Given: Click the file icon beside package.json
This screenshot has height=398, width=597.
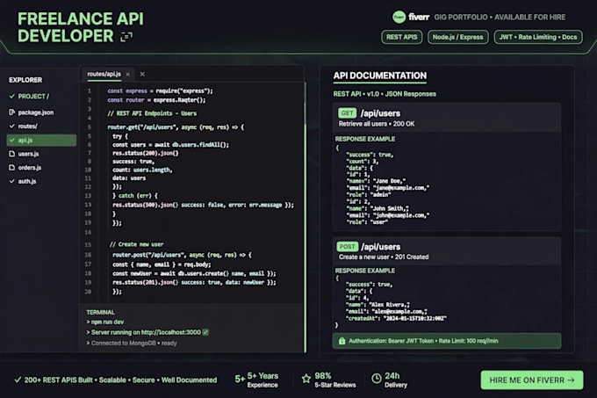Looking at the screenshot, I should (x=11, y=112).
